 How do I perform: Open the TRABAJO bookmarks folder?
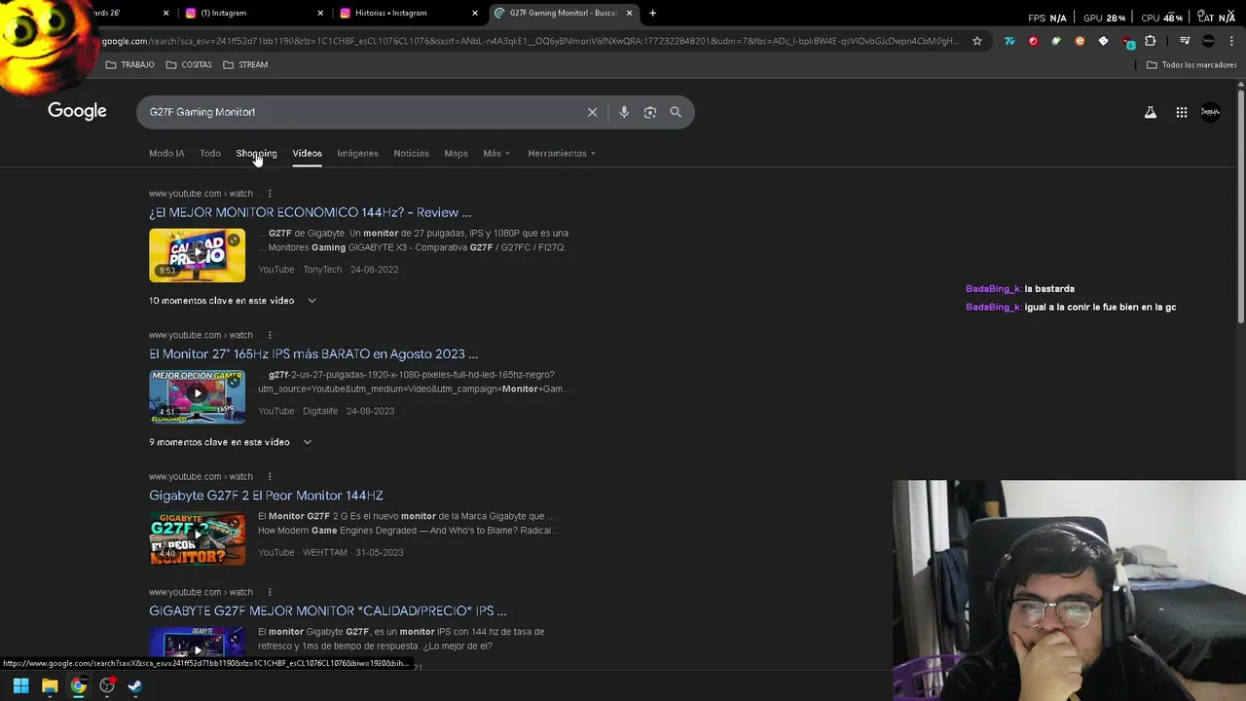129,64
